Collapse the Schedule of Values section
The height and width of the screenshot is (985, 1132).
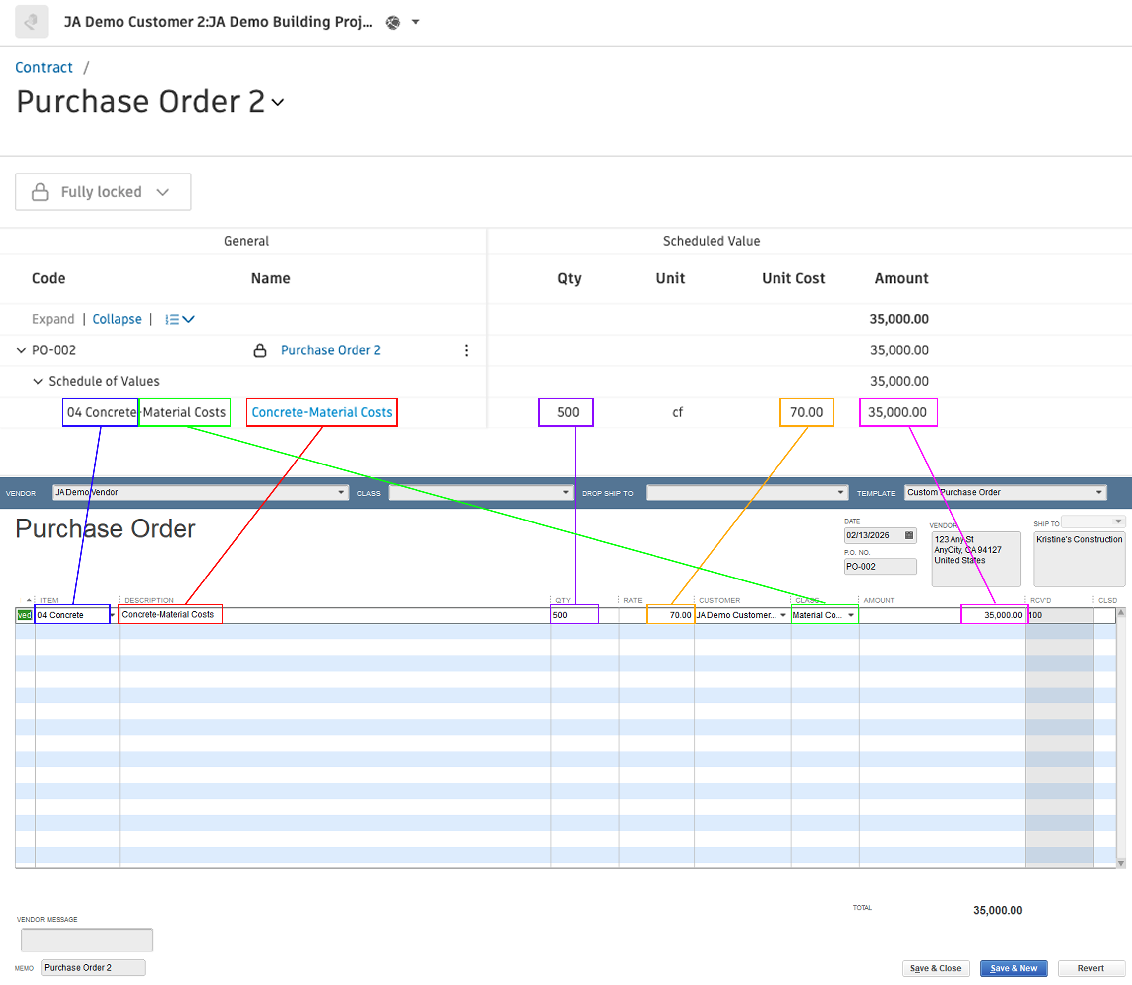38,381
